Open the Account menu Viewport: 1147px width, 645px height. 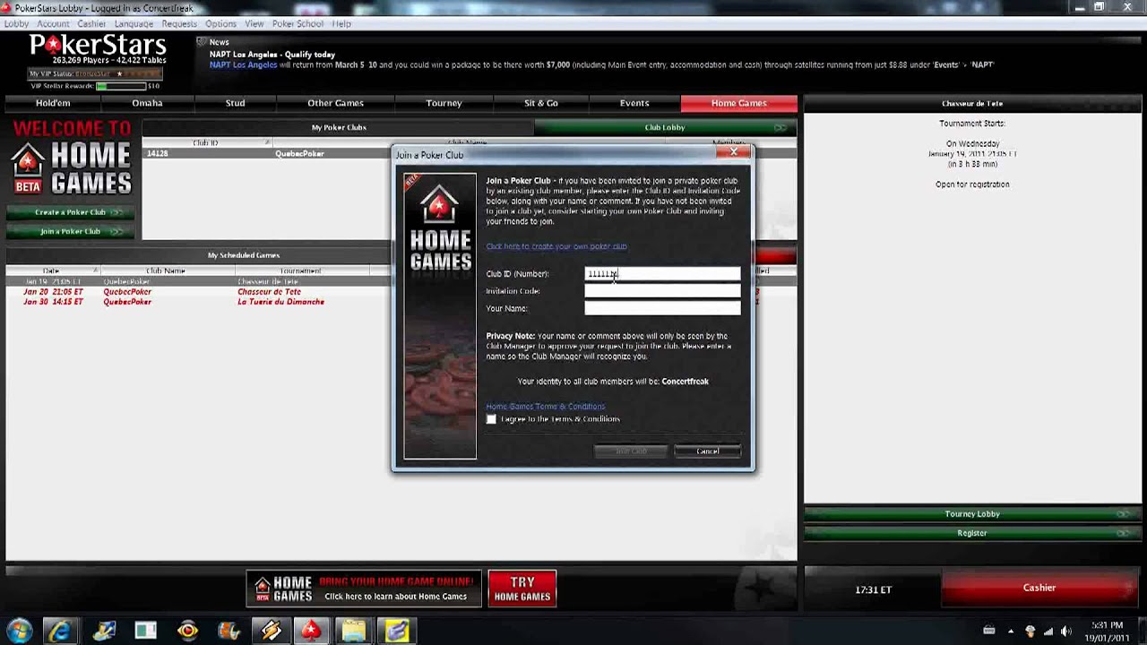click(x=53, y=23)
